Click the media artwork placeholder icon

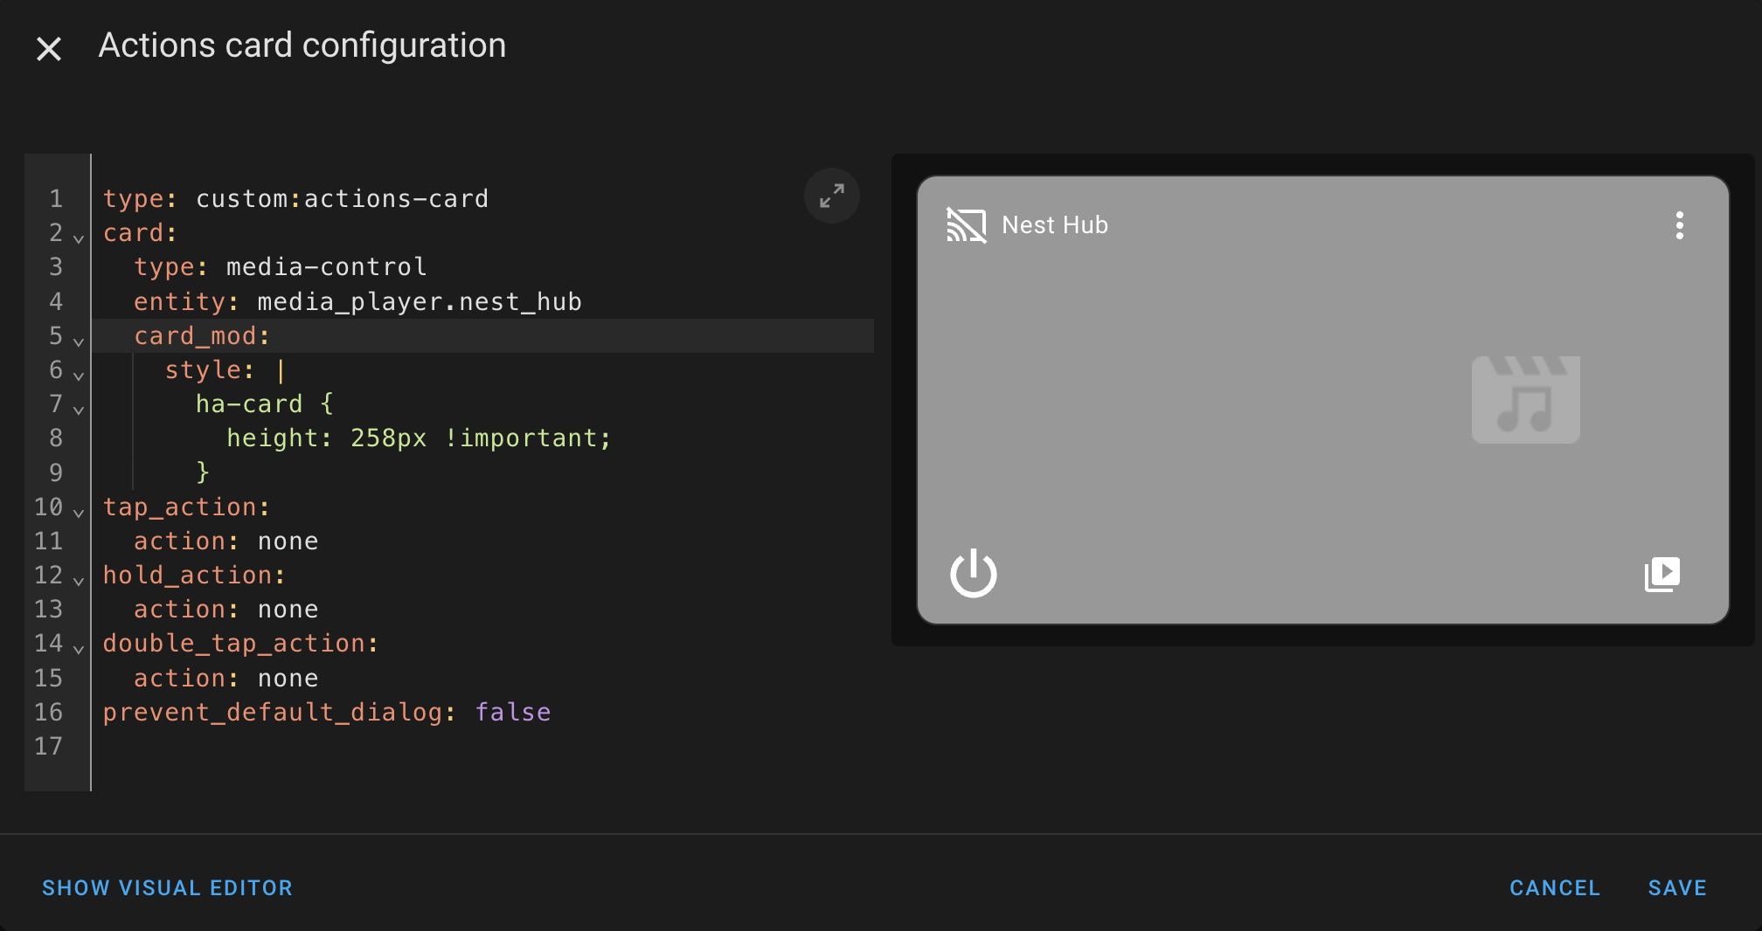point(1525,400)
